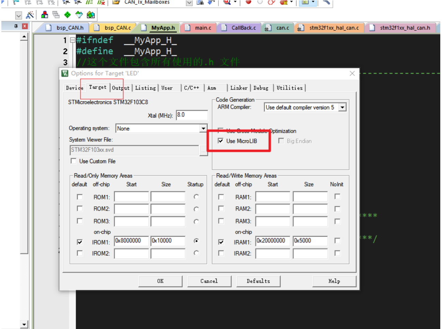Uncheck the IRAM1 default checkbox
Viewport: 443px width, 329px height.
[221, 242]
